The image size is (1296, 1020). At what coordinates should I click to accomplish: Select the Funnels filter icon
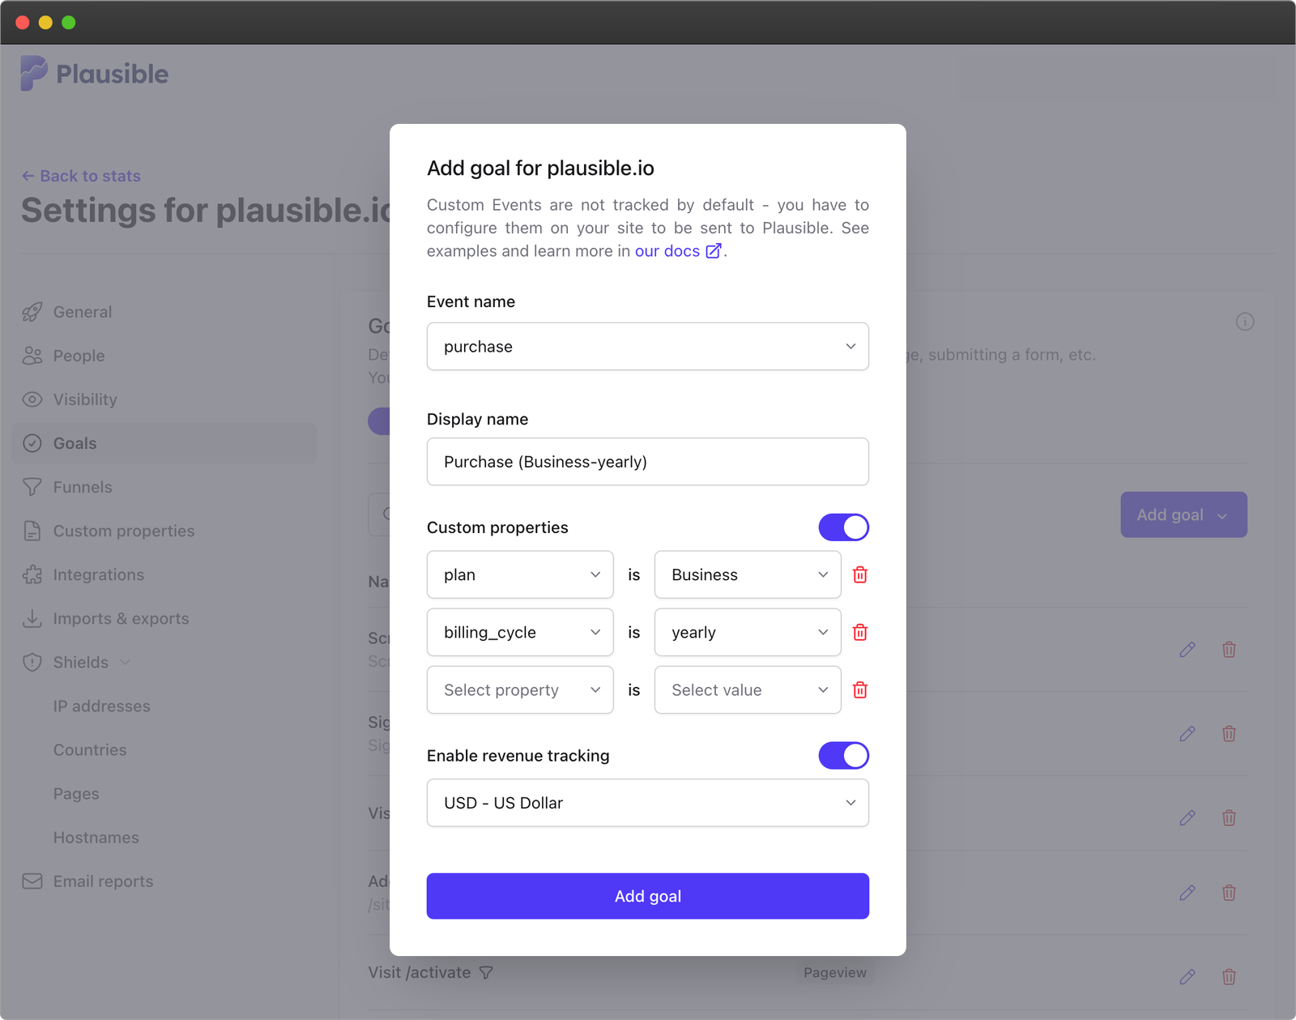click(32, 487)
